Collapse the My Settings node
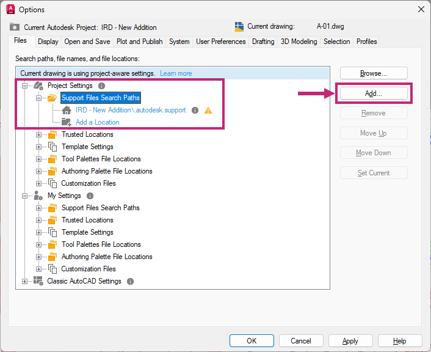The image size is (431, 352). point(25,196)
